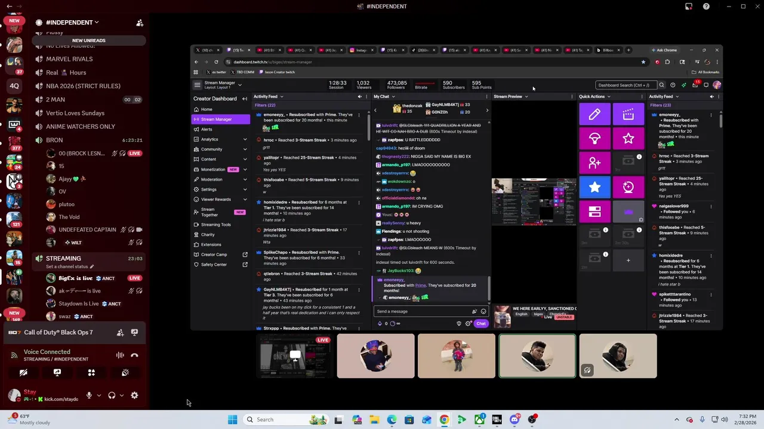Click outlined star quick action tile
The height and width of the screenshot is (429, 764).
[x=628, y=138]
